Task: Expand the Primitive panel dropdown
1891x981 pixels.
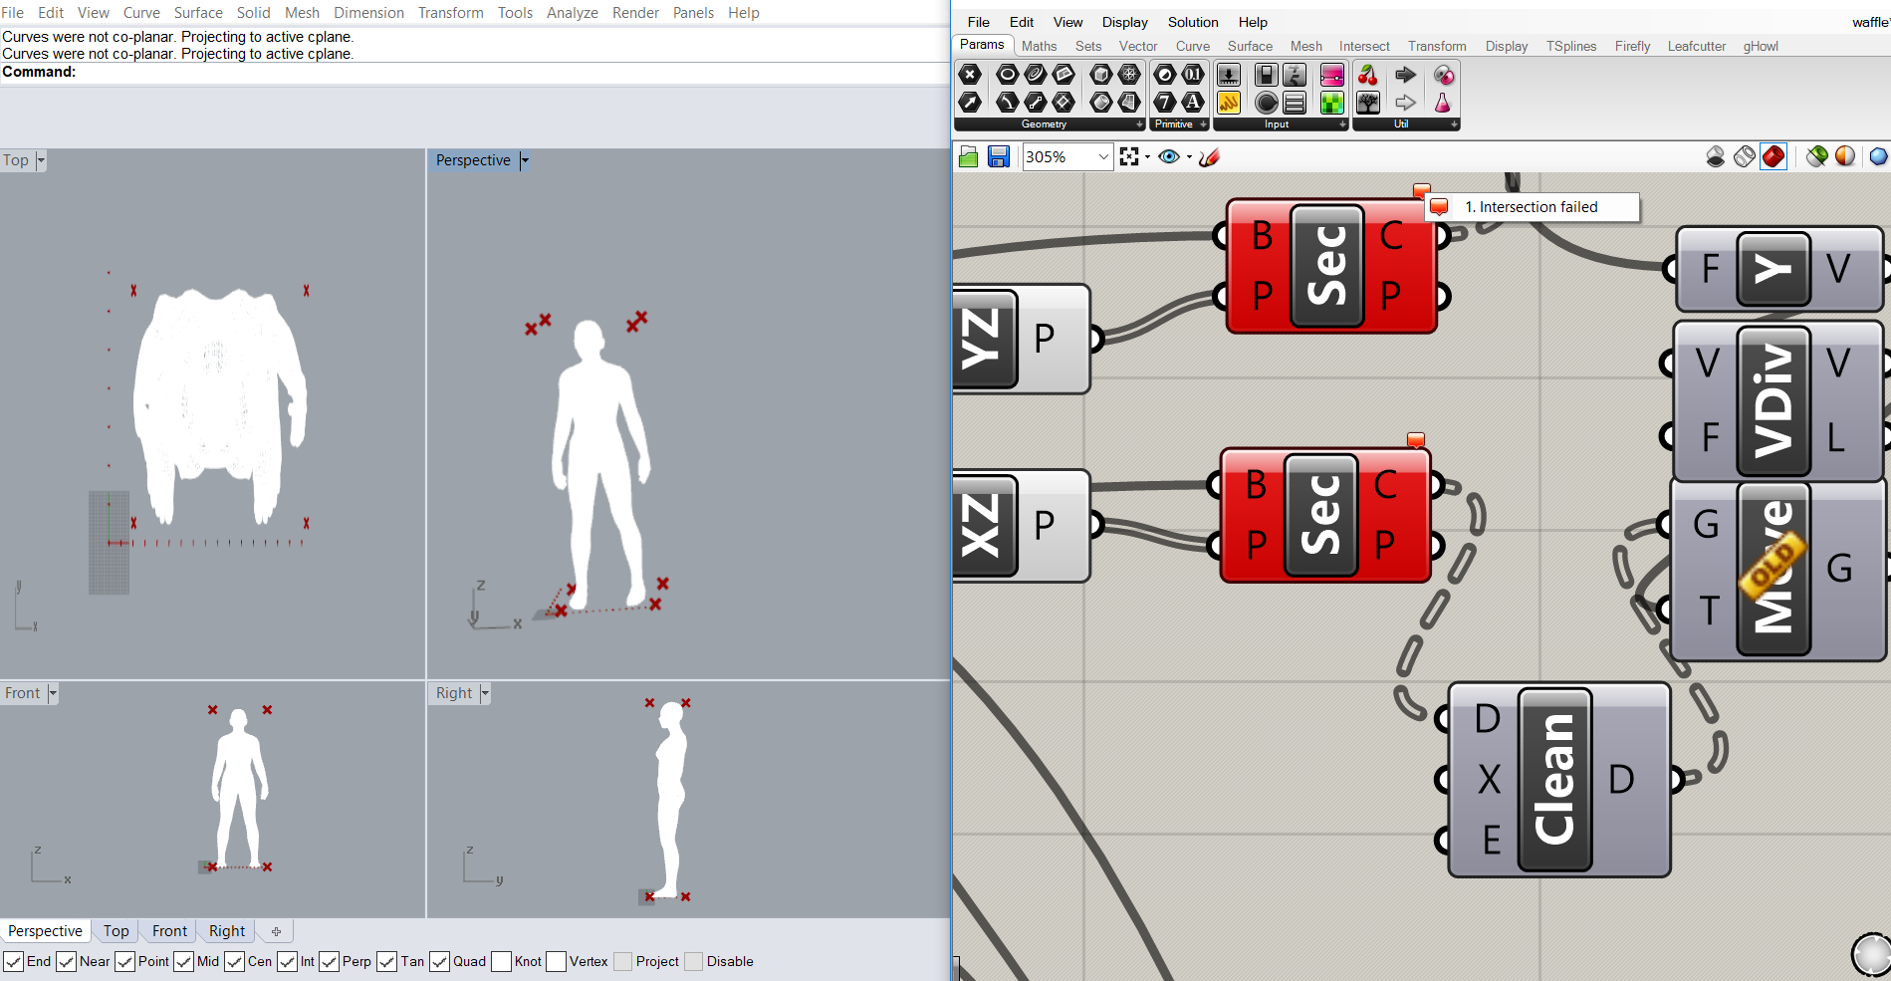Action: pos(1204,124)
